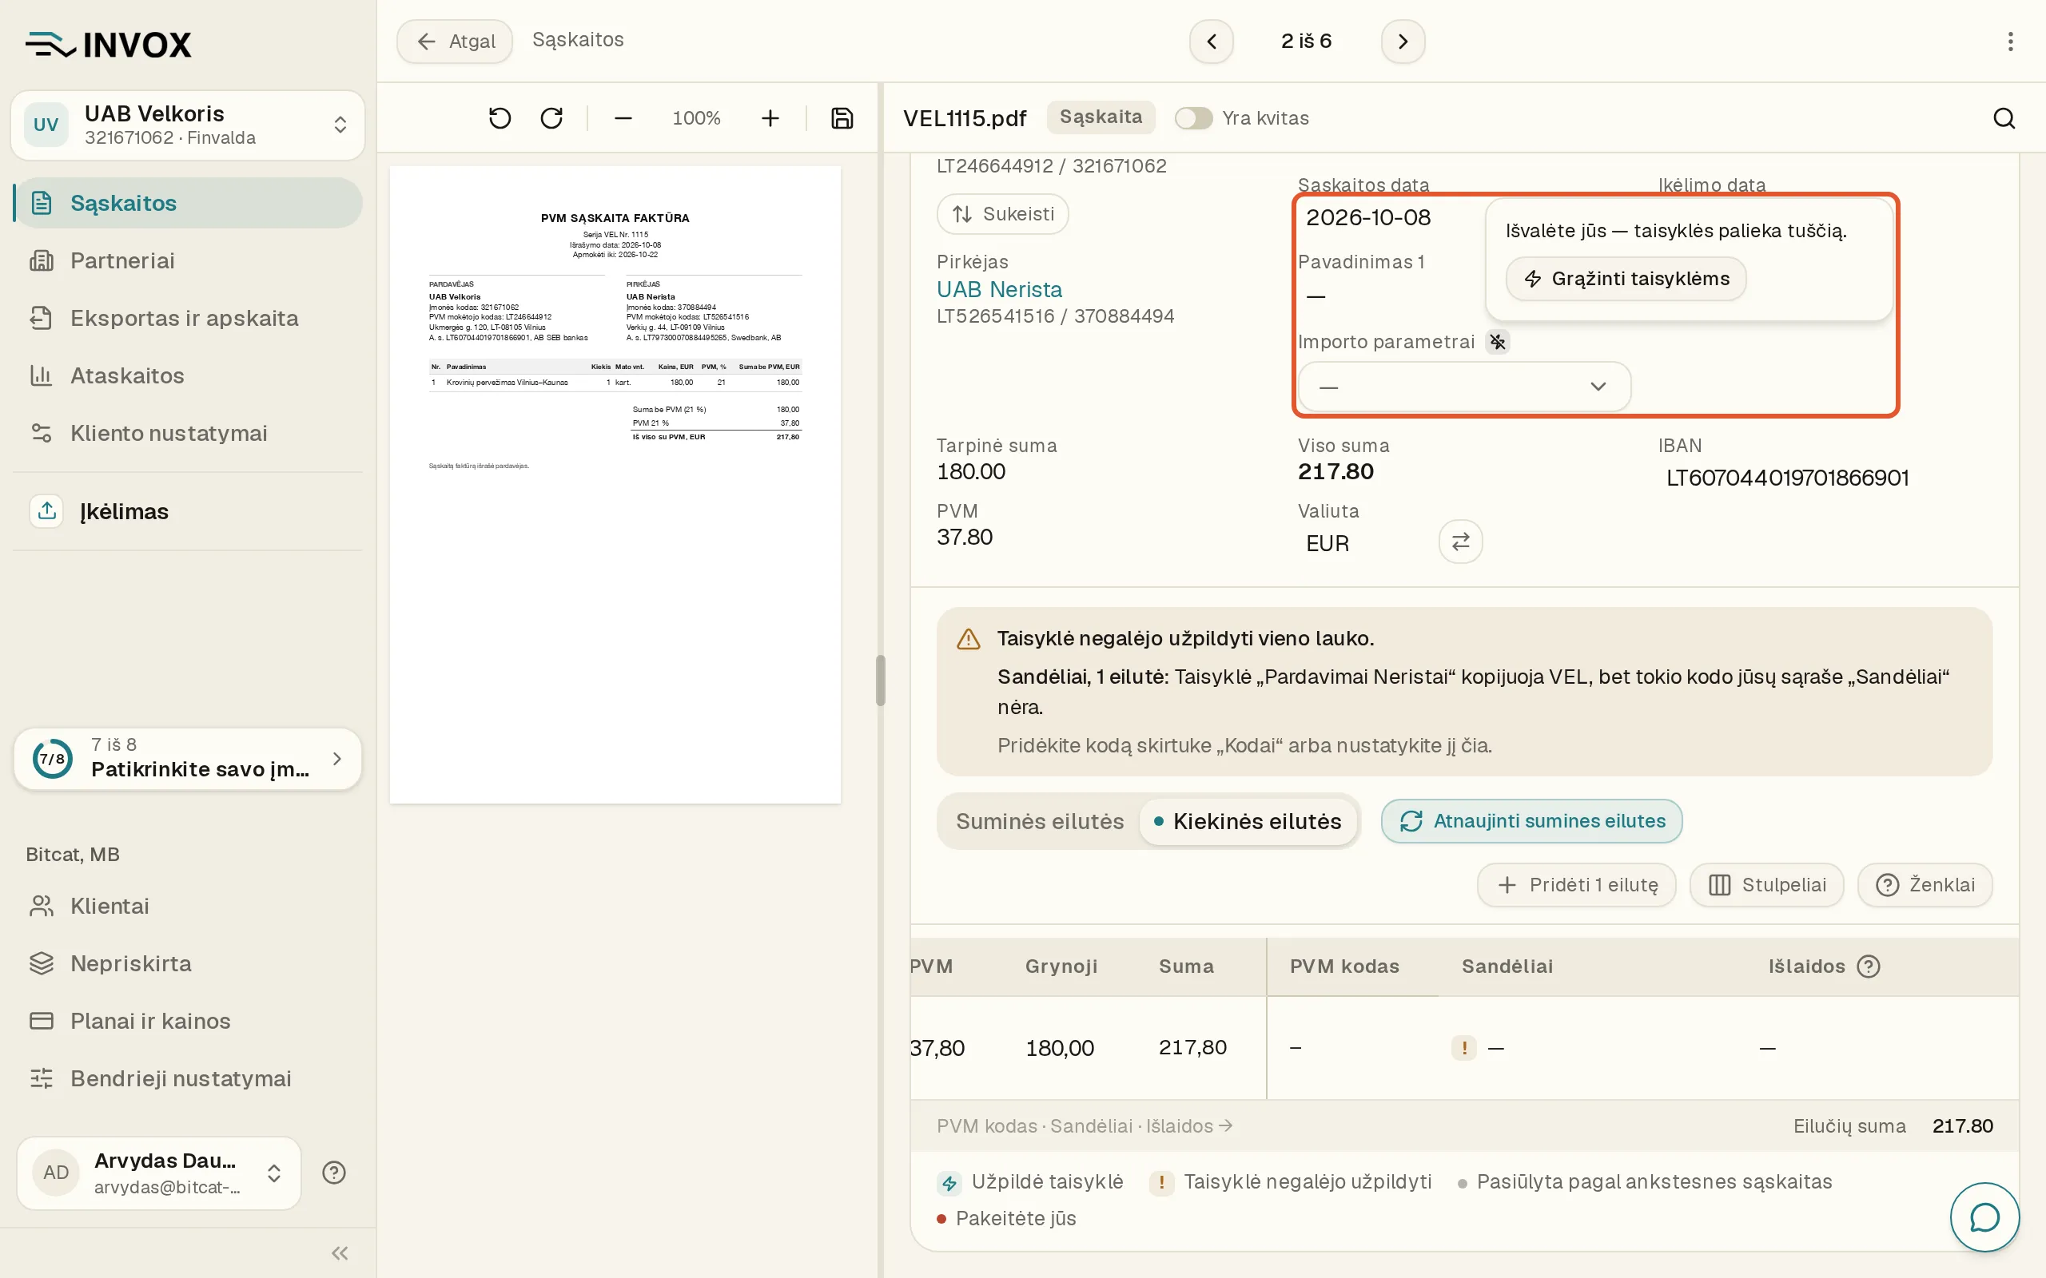Open the Ženklai legend button

pyautogui.click(x=1925, y=885)
